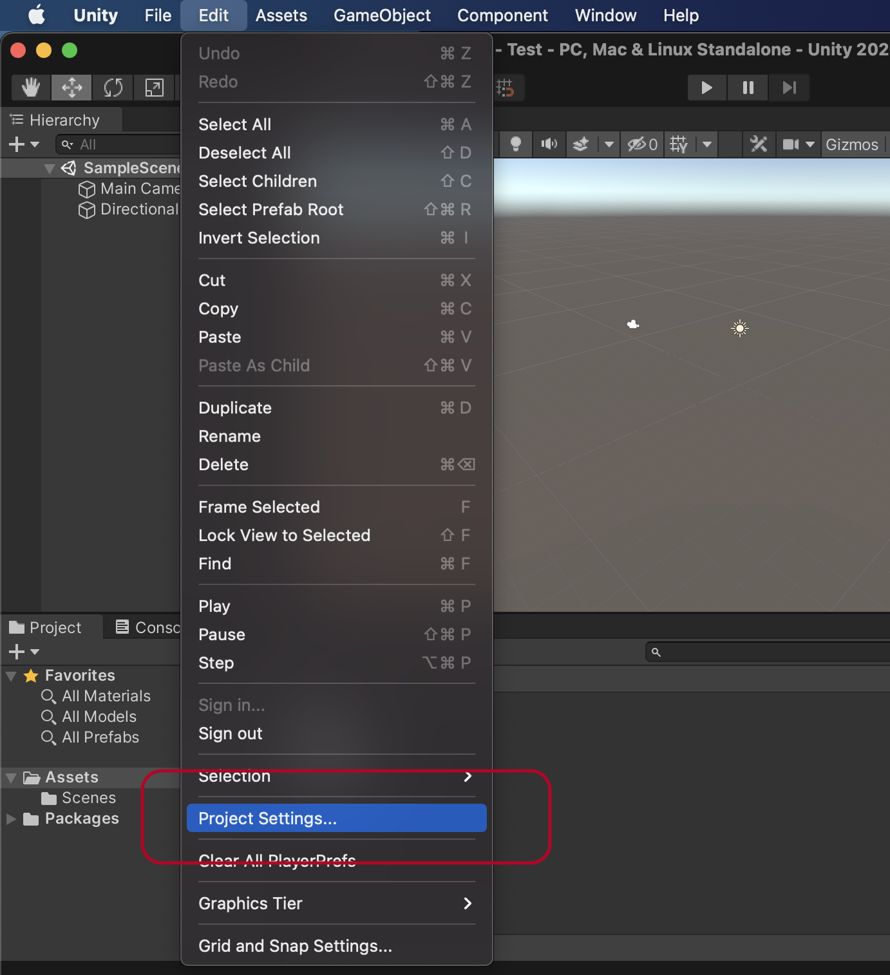This screenshot has width=890, height=975.
Task: Select Main Camera in Hierarchy
Action: [129, 189]
